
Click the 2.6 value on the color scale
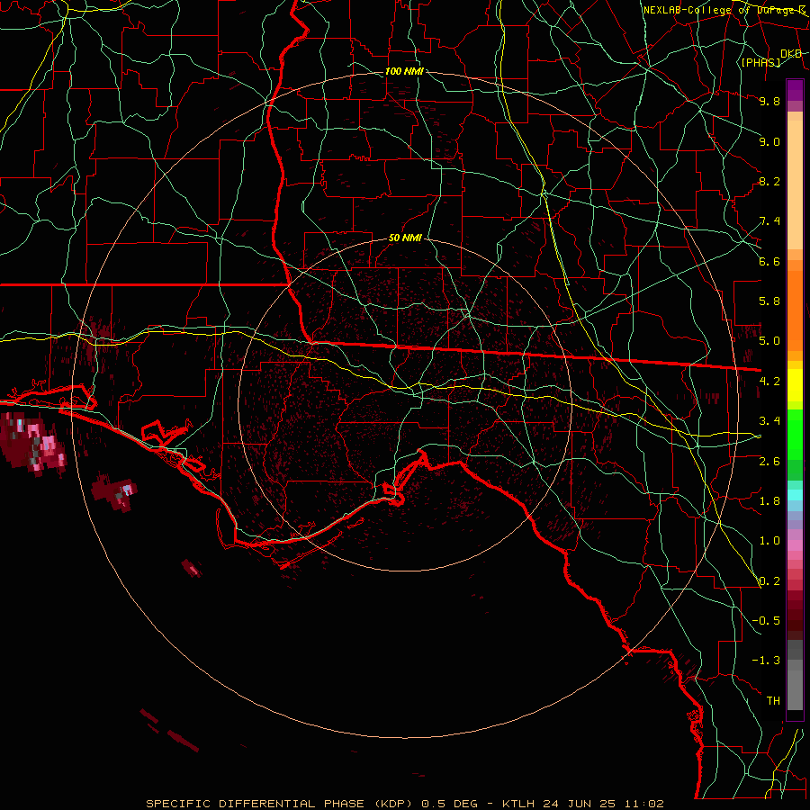pyautogui.click(x=769, y=461)
